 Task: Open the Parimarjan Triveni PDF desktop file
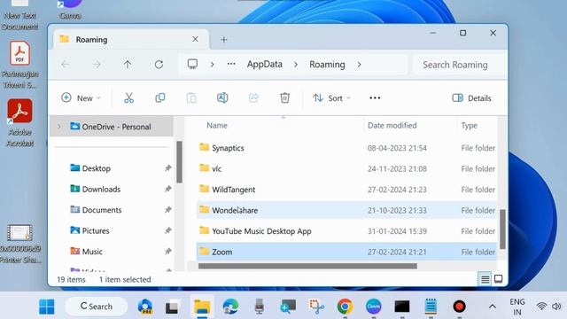[19, 65]
